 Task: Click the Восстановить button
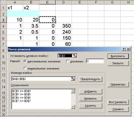[x=118, y=102]
